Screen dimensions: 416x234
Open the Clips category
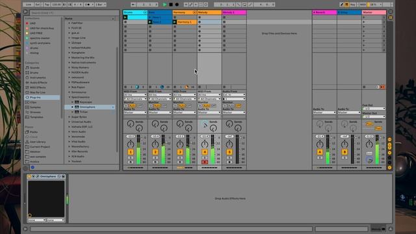tap(33, 102)
